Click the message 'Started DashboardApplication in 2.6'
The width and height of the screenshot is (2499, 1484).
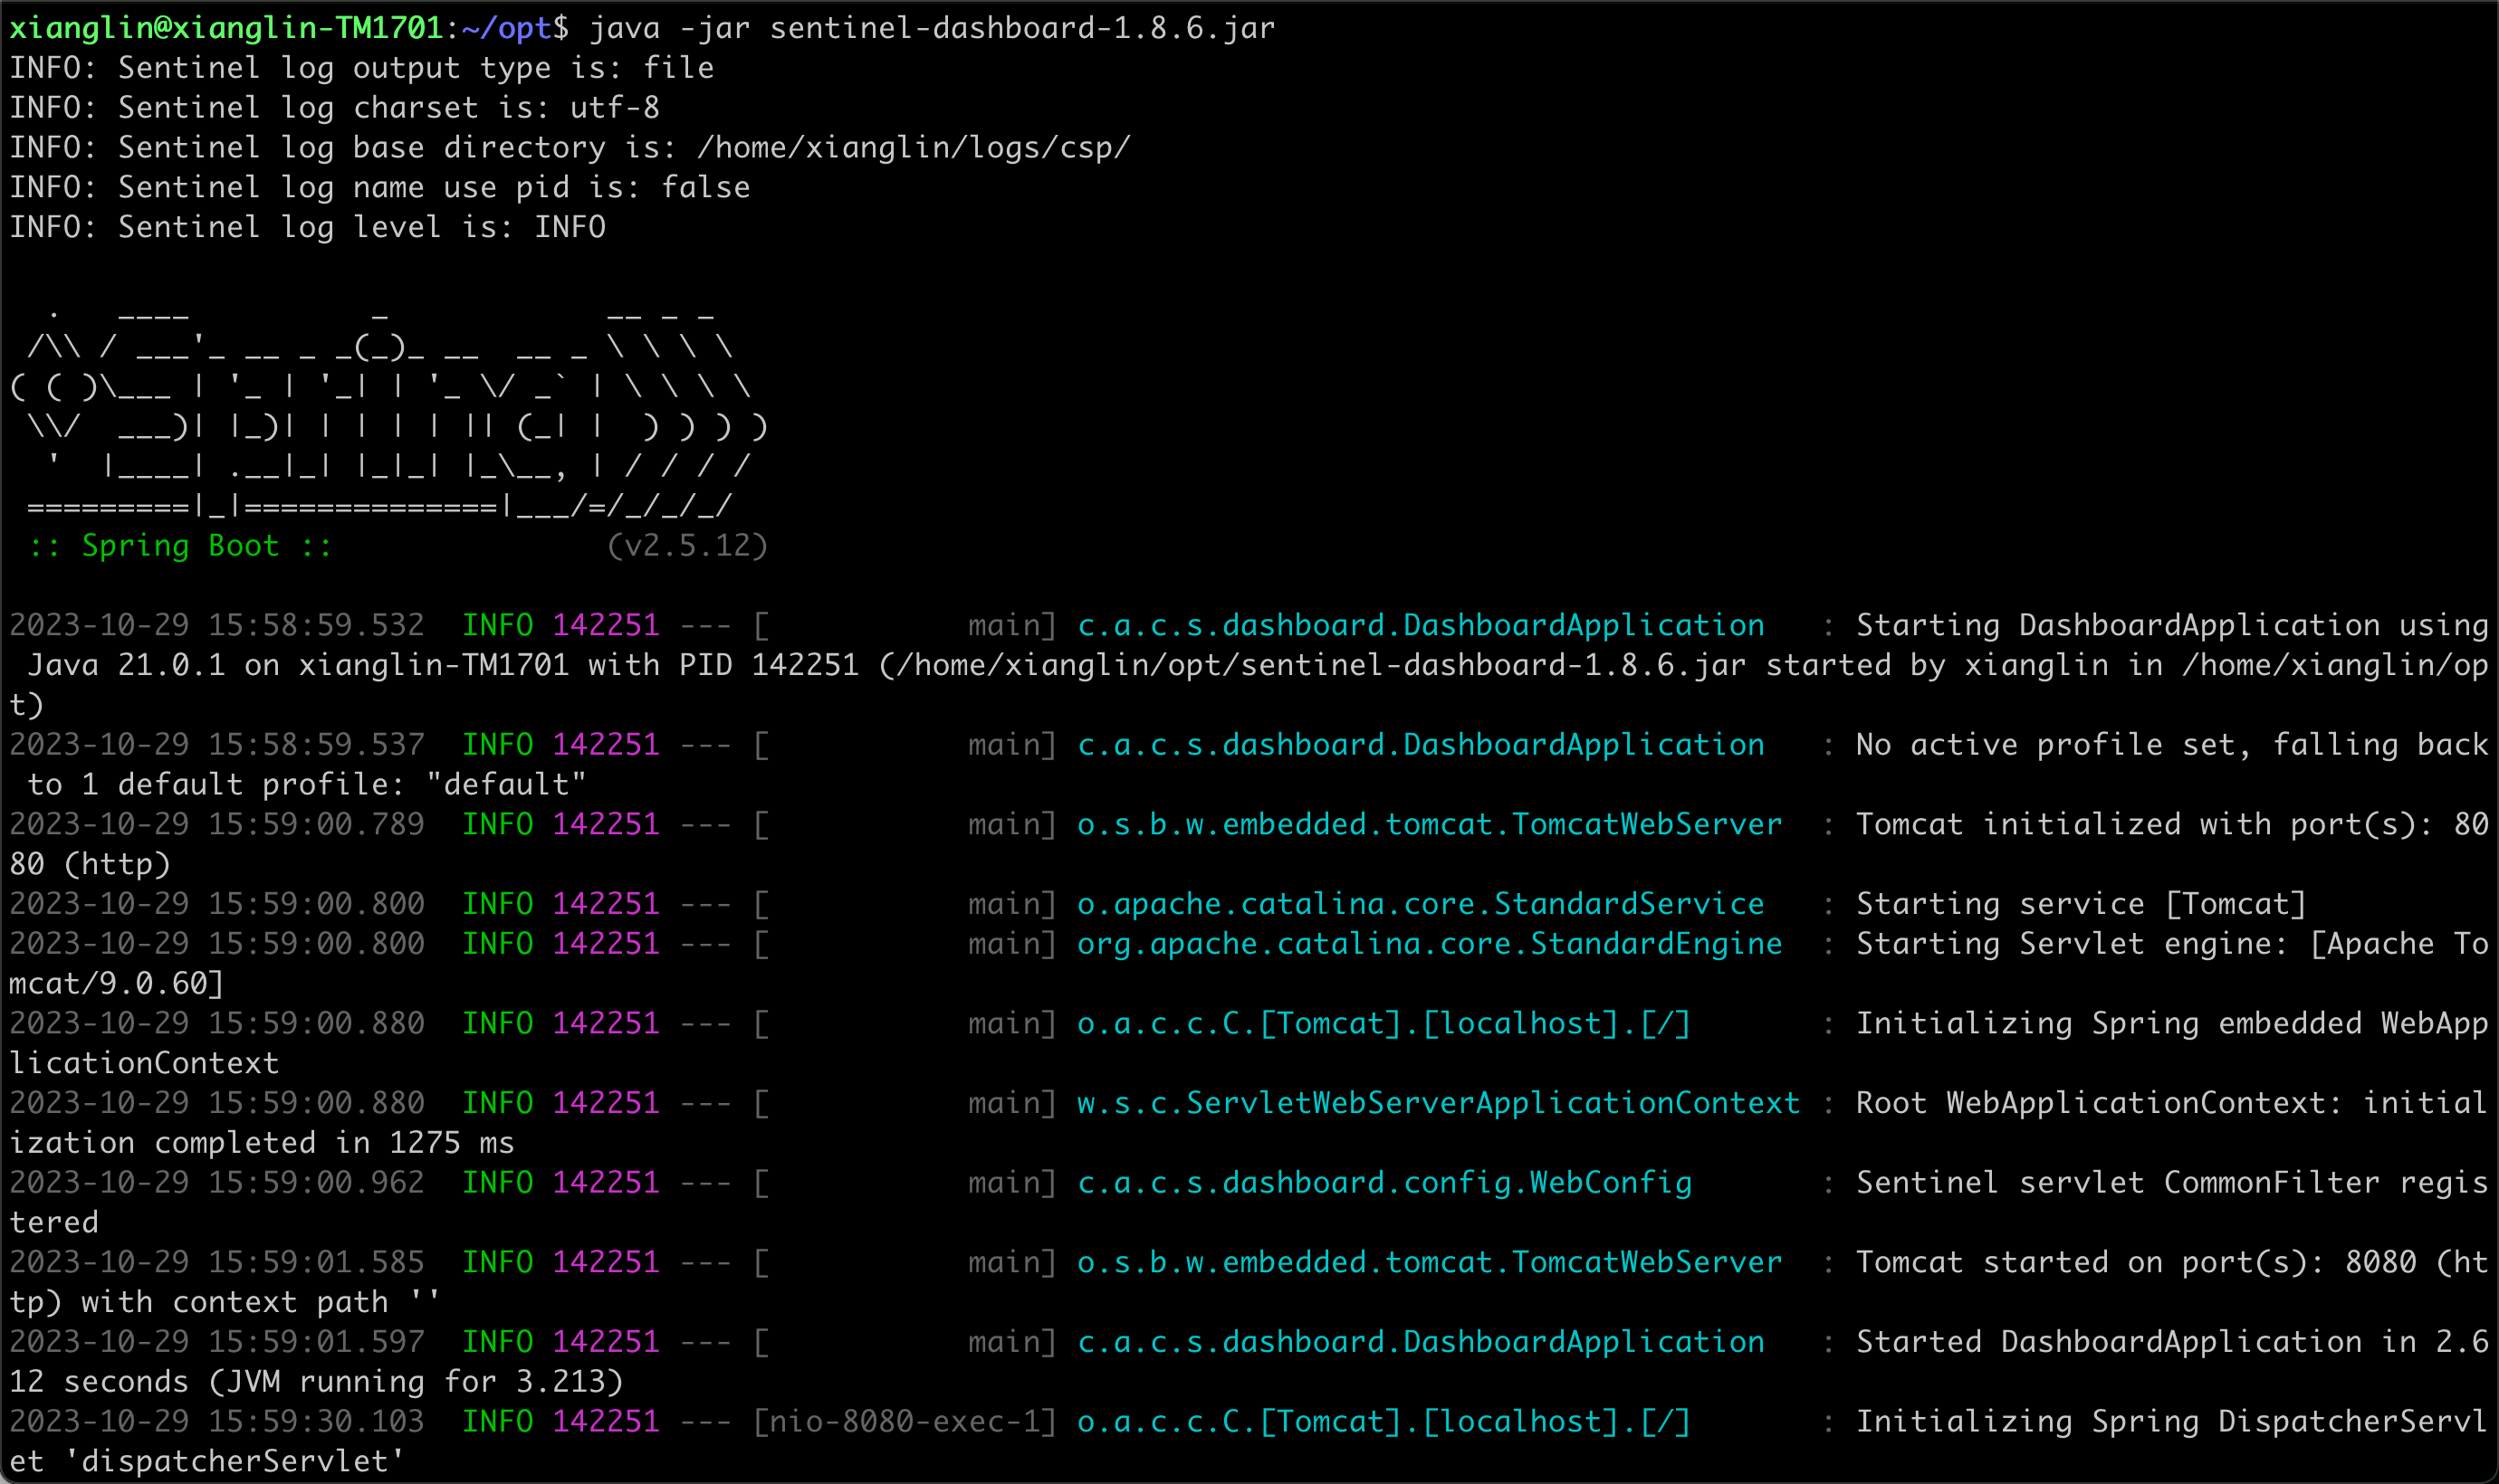(2172, 1343)
